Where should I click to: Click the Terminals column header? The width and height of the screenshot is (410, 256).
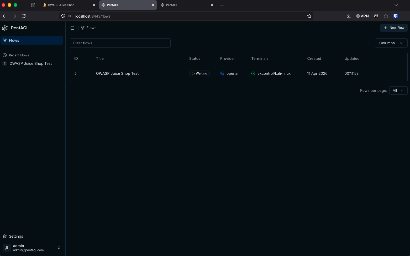click(x=260, y=58)
